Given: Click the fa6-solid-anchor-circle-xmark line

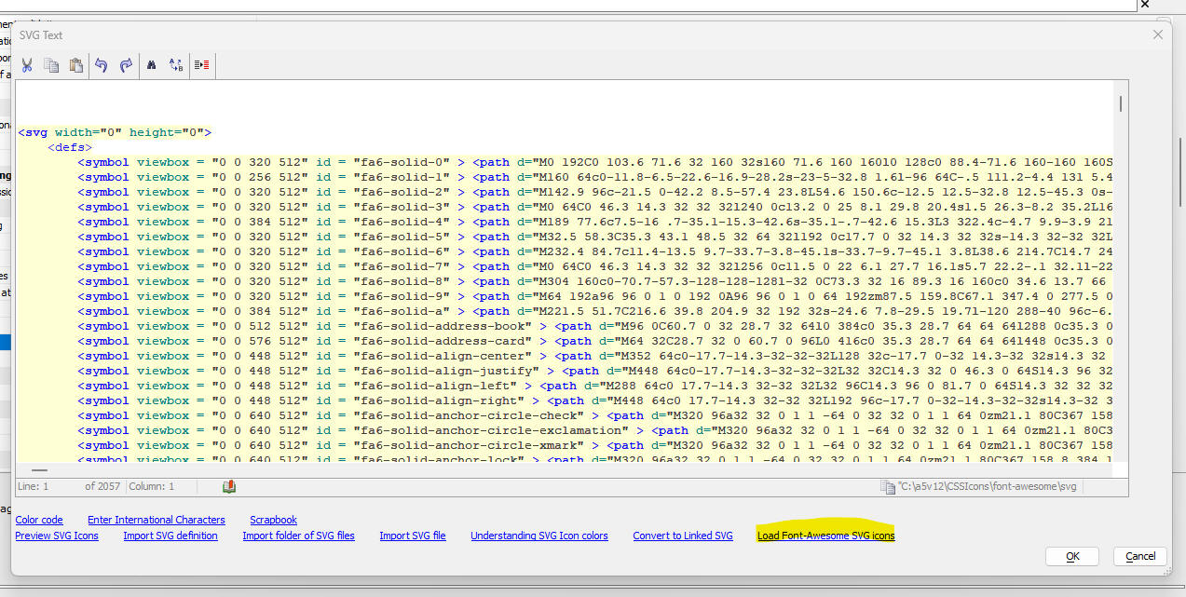Looking at the screenshot, I should coord(595,445).
